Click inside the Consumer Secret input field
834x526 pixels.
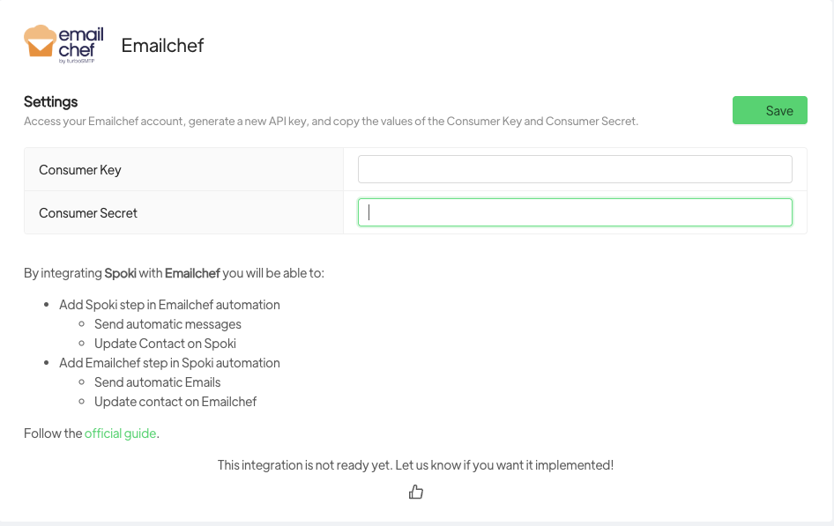575,212
